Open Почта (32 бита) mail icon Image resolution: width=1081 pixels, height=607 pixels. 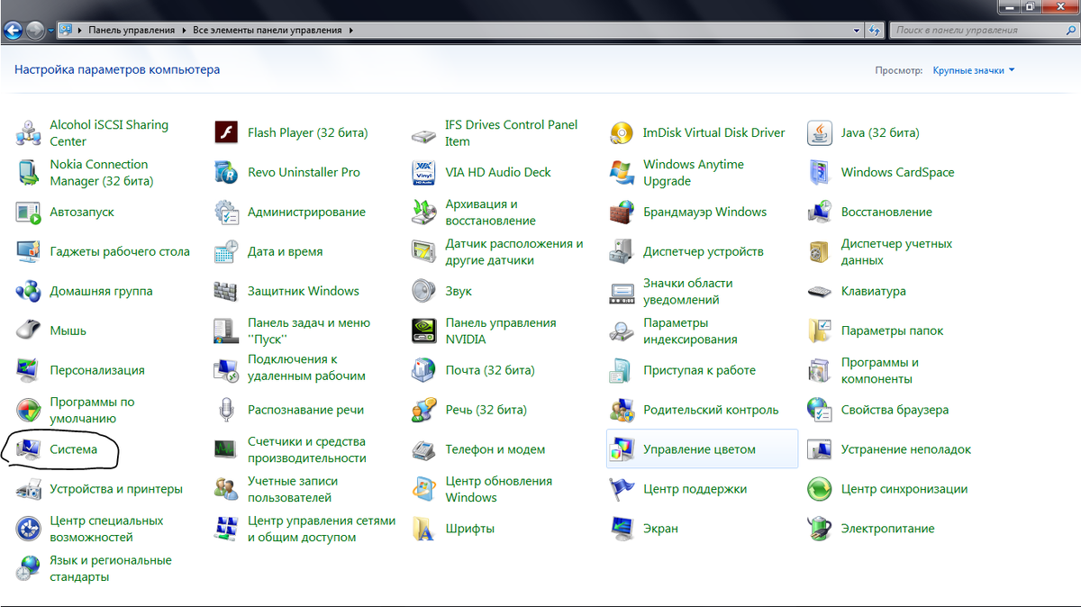pyautogui.click(x=424, y=370)
